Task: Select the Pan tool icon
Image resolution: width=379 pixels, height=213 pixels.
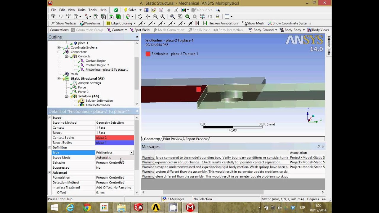Action: coord(147,17)
